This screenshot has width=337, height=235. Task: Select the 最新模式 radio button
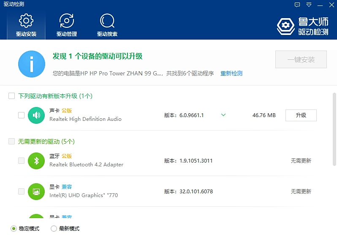coord(54,229)
